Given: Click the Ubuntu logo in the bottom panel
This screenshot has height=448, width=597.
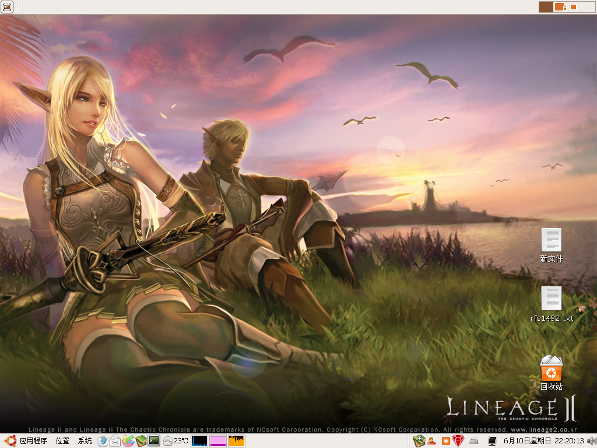Looking at the screenshot, I should point(10,441).
